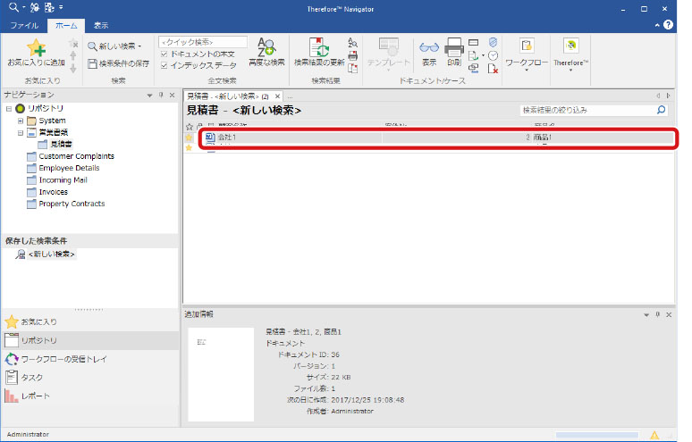
Task: Click the お気に入りに追加 star icon
Action: point(36,48)
